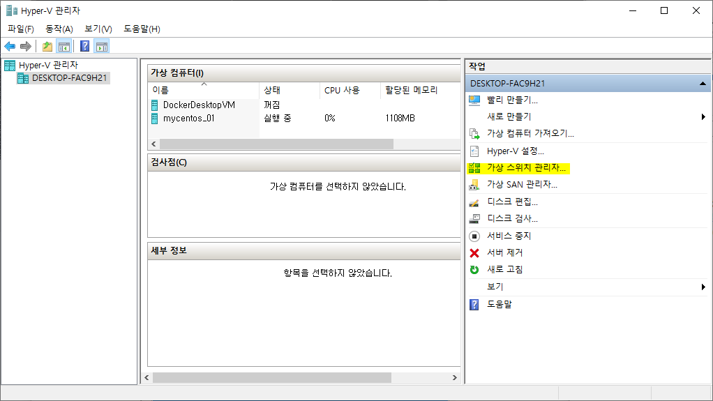Sort by 상태 column header

click(x=290, y=91)
